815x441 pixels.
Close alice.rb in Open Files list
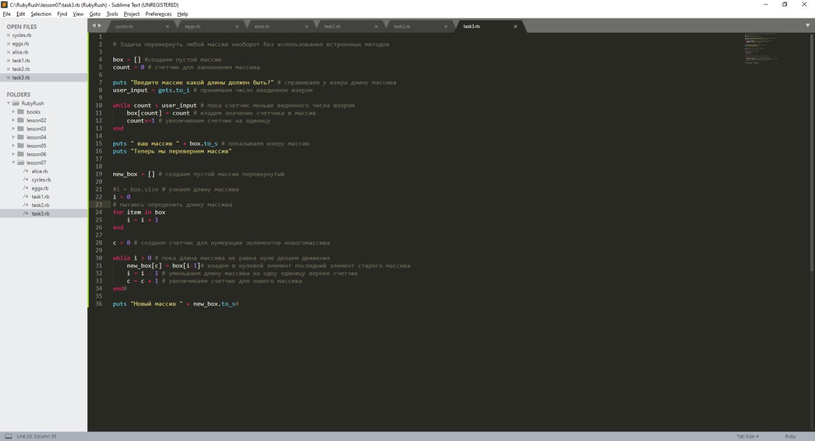pyautogui.click(x=8, y=52)
